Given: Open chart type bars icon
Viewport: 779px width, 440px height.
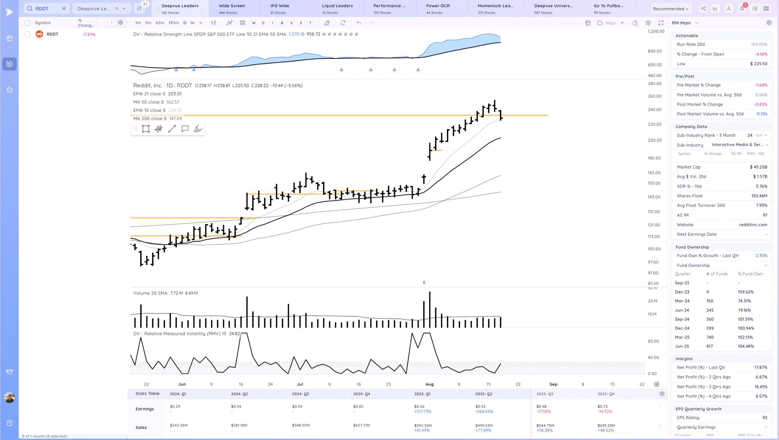Looking at the screenshot, I should [214, 23].
